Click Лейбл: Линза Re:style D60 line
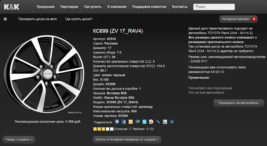This screenshot has width=267, height=146. pyautogui.click(x=113, y=98)
